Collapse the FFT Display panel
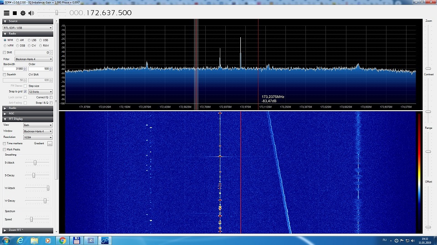 tap(28, 119)
